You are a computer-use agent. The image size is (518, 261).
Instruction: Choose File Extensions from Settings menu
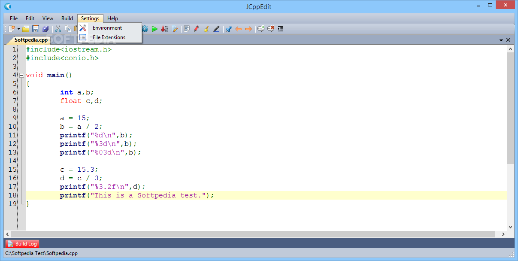point(110,37)
